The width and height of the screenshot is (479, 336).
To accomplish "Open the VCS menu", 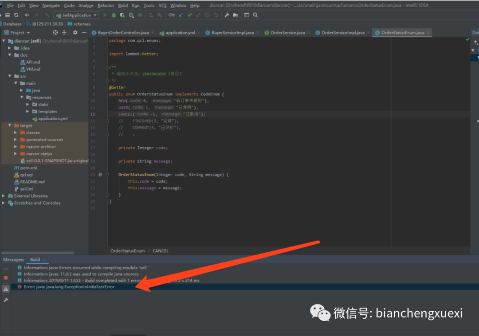I will [162, 5].
